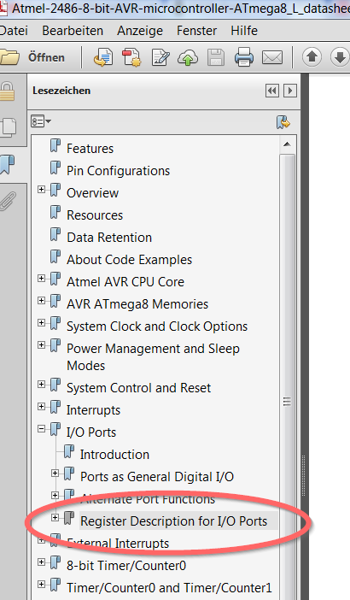Screen dimensions: 350x600
Task: Select Ports as General Digital I/O
Action: [x=157, y=477]
